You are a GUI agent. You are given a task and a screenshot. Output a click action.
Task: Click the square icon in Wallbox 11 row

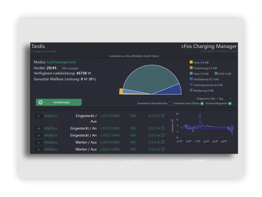pyautogui.click(x=163, y=135)
